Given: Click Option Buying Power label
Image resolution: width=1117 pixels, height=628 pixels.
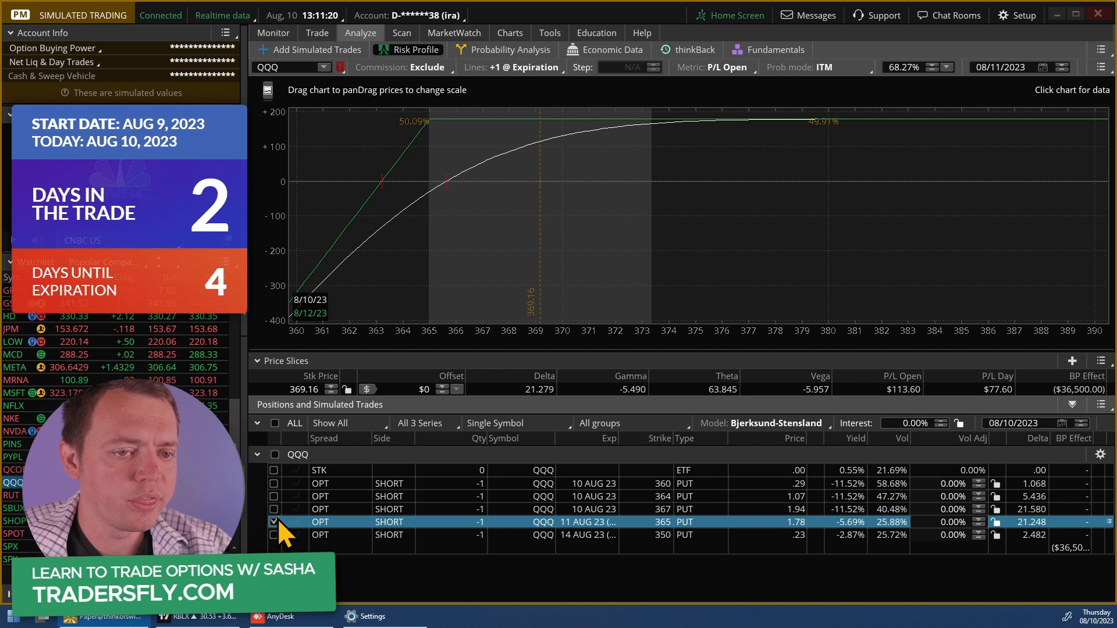Looking at the screenshot, I should (52, 48).
